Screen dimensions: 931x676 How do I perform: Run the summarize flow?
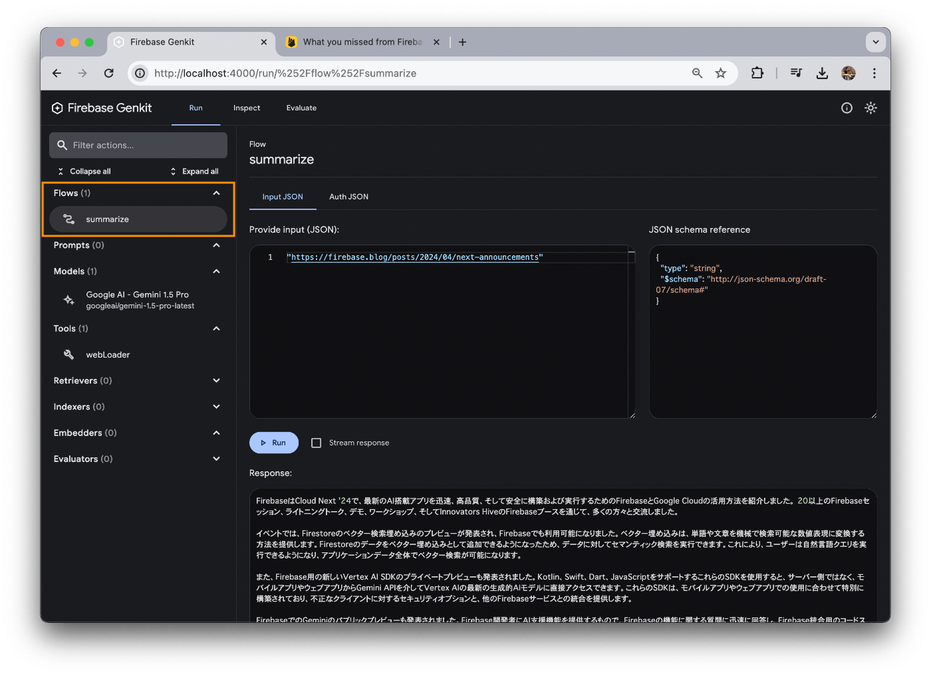273,443
